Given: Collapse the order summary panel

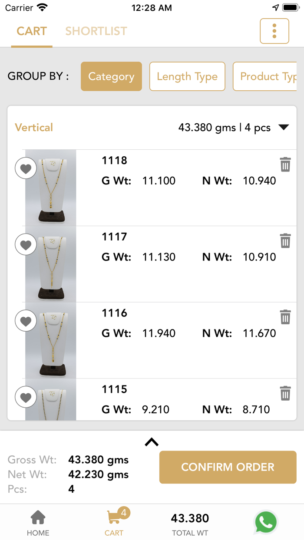Looking at the screenshot, I should coord(152,441).
